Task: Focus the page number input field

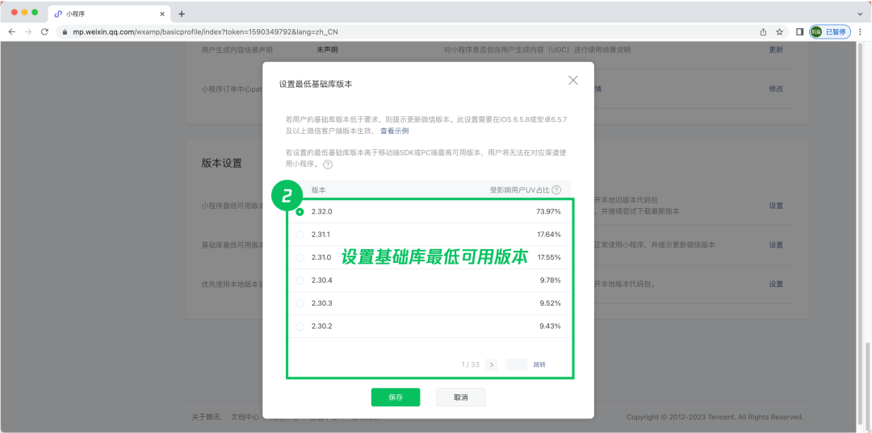Action: click(x=516, y=364)
